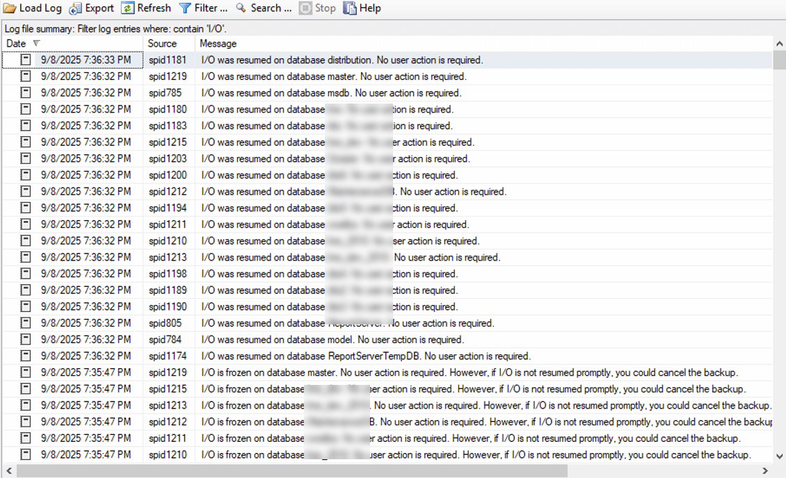The image size is (786, 478).
Task: Click the Load Log folder icon
Action: coord(10,8)
